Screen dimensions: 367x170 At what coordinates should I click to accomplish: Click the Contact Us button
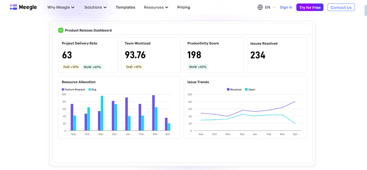[x=341, y=8]
